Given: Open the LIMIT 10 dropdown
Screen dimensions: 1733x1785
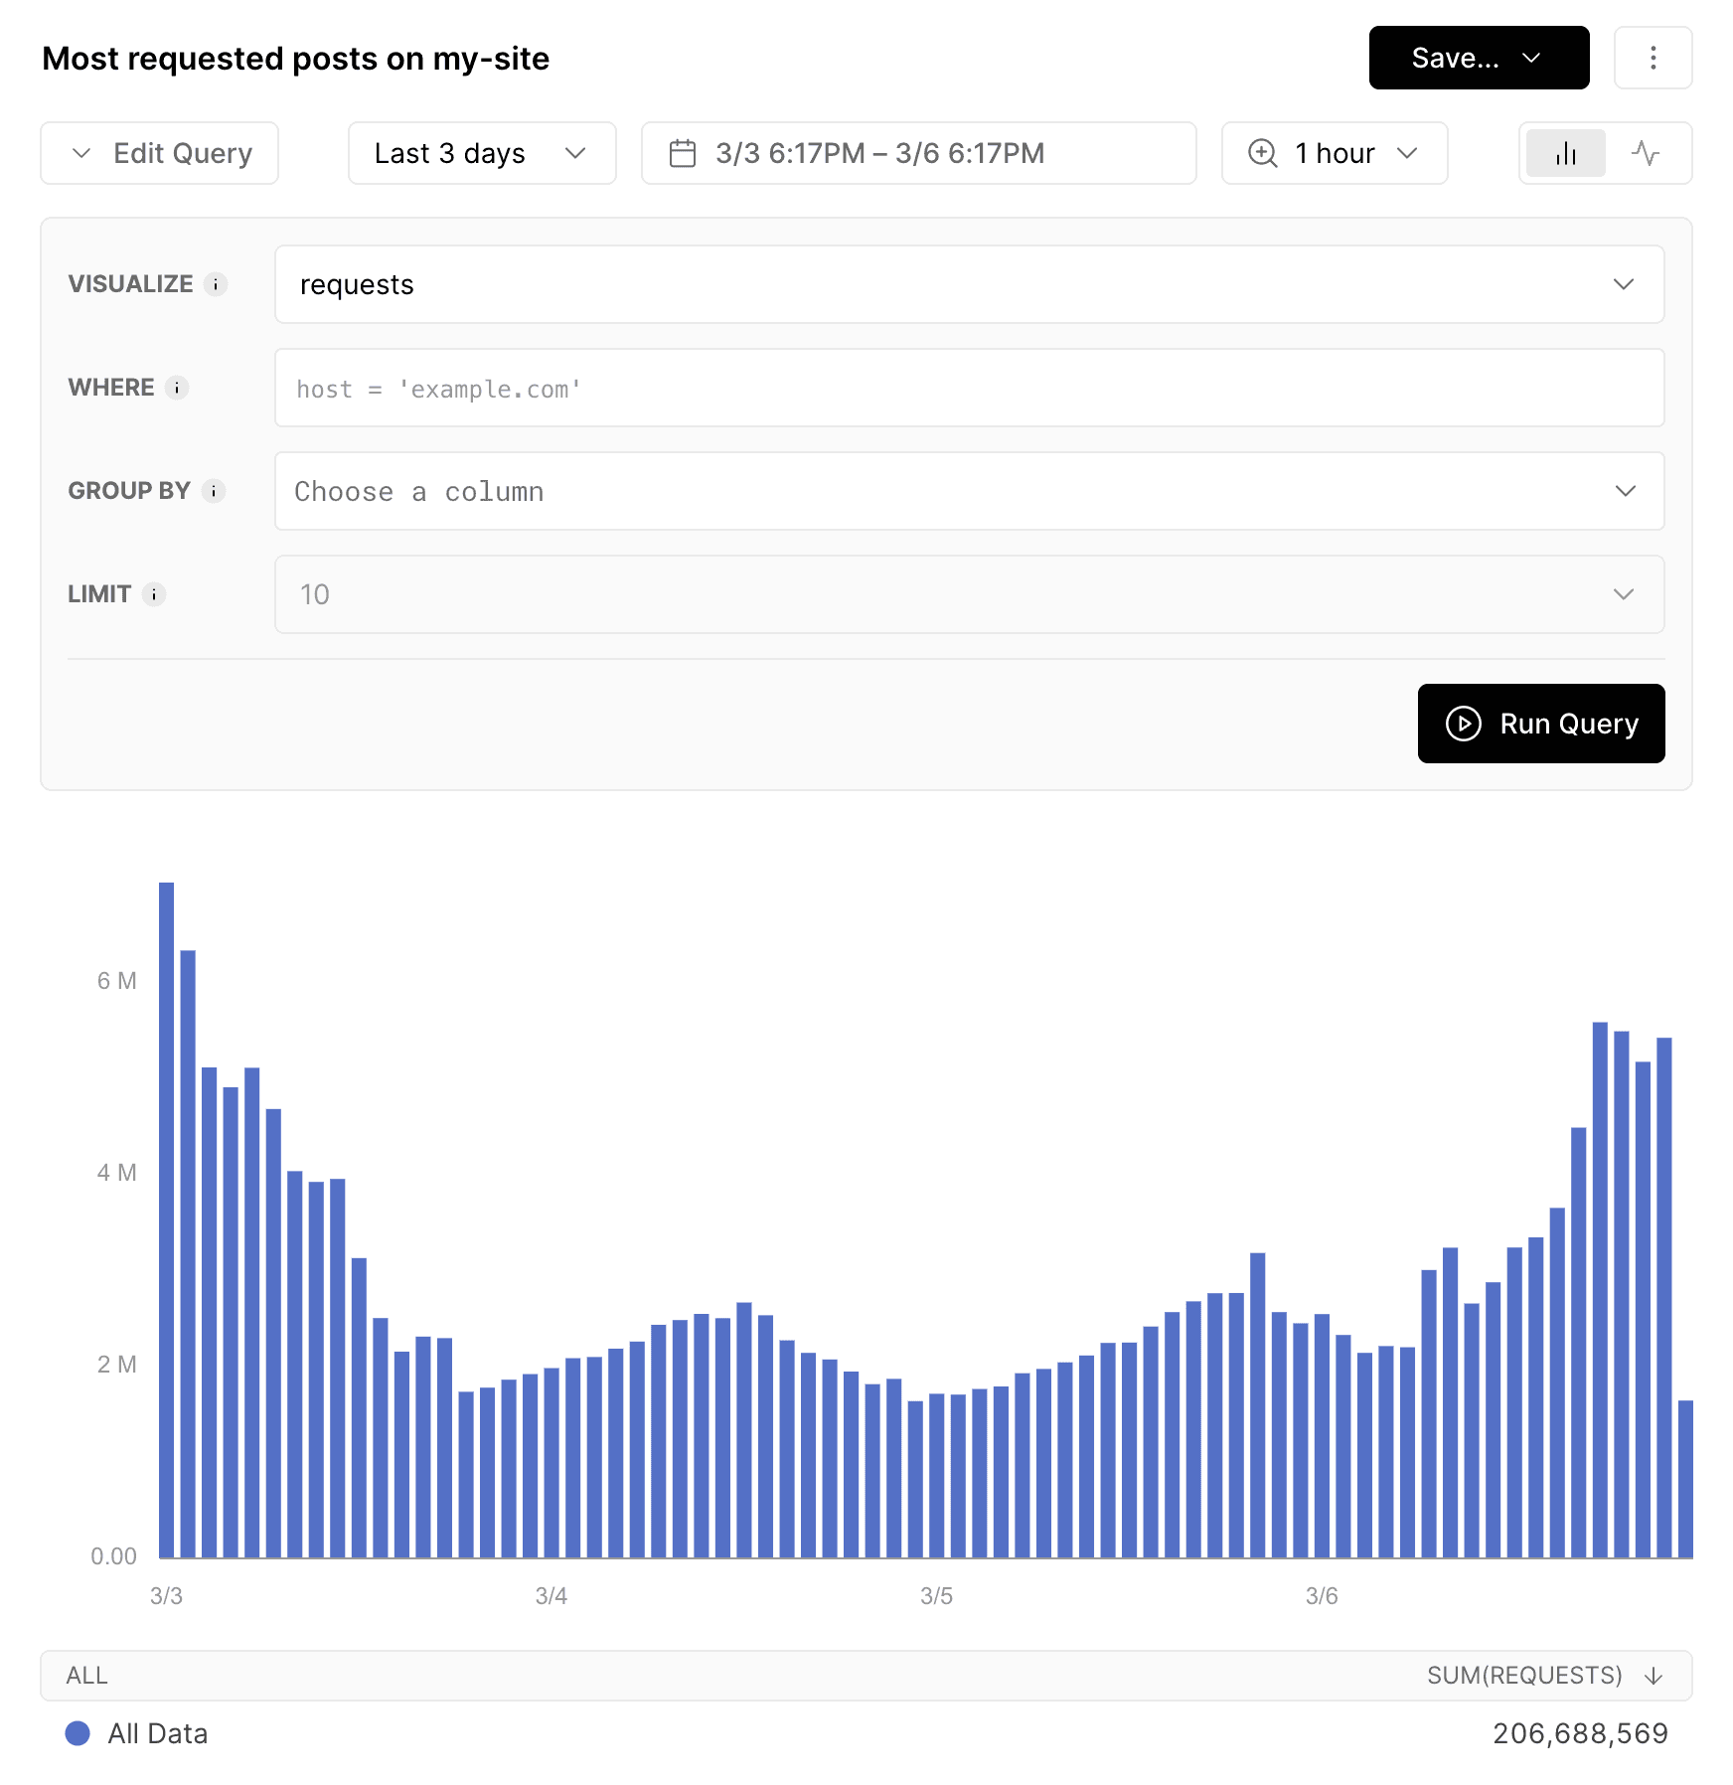Looking at the screenshot, I should 969,594.
